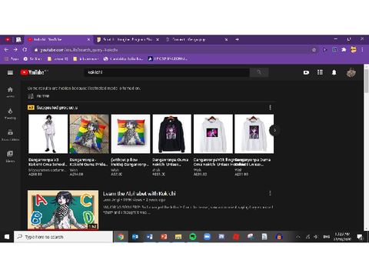Open the Suggested products three-dot menu

(270, 108)
